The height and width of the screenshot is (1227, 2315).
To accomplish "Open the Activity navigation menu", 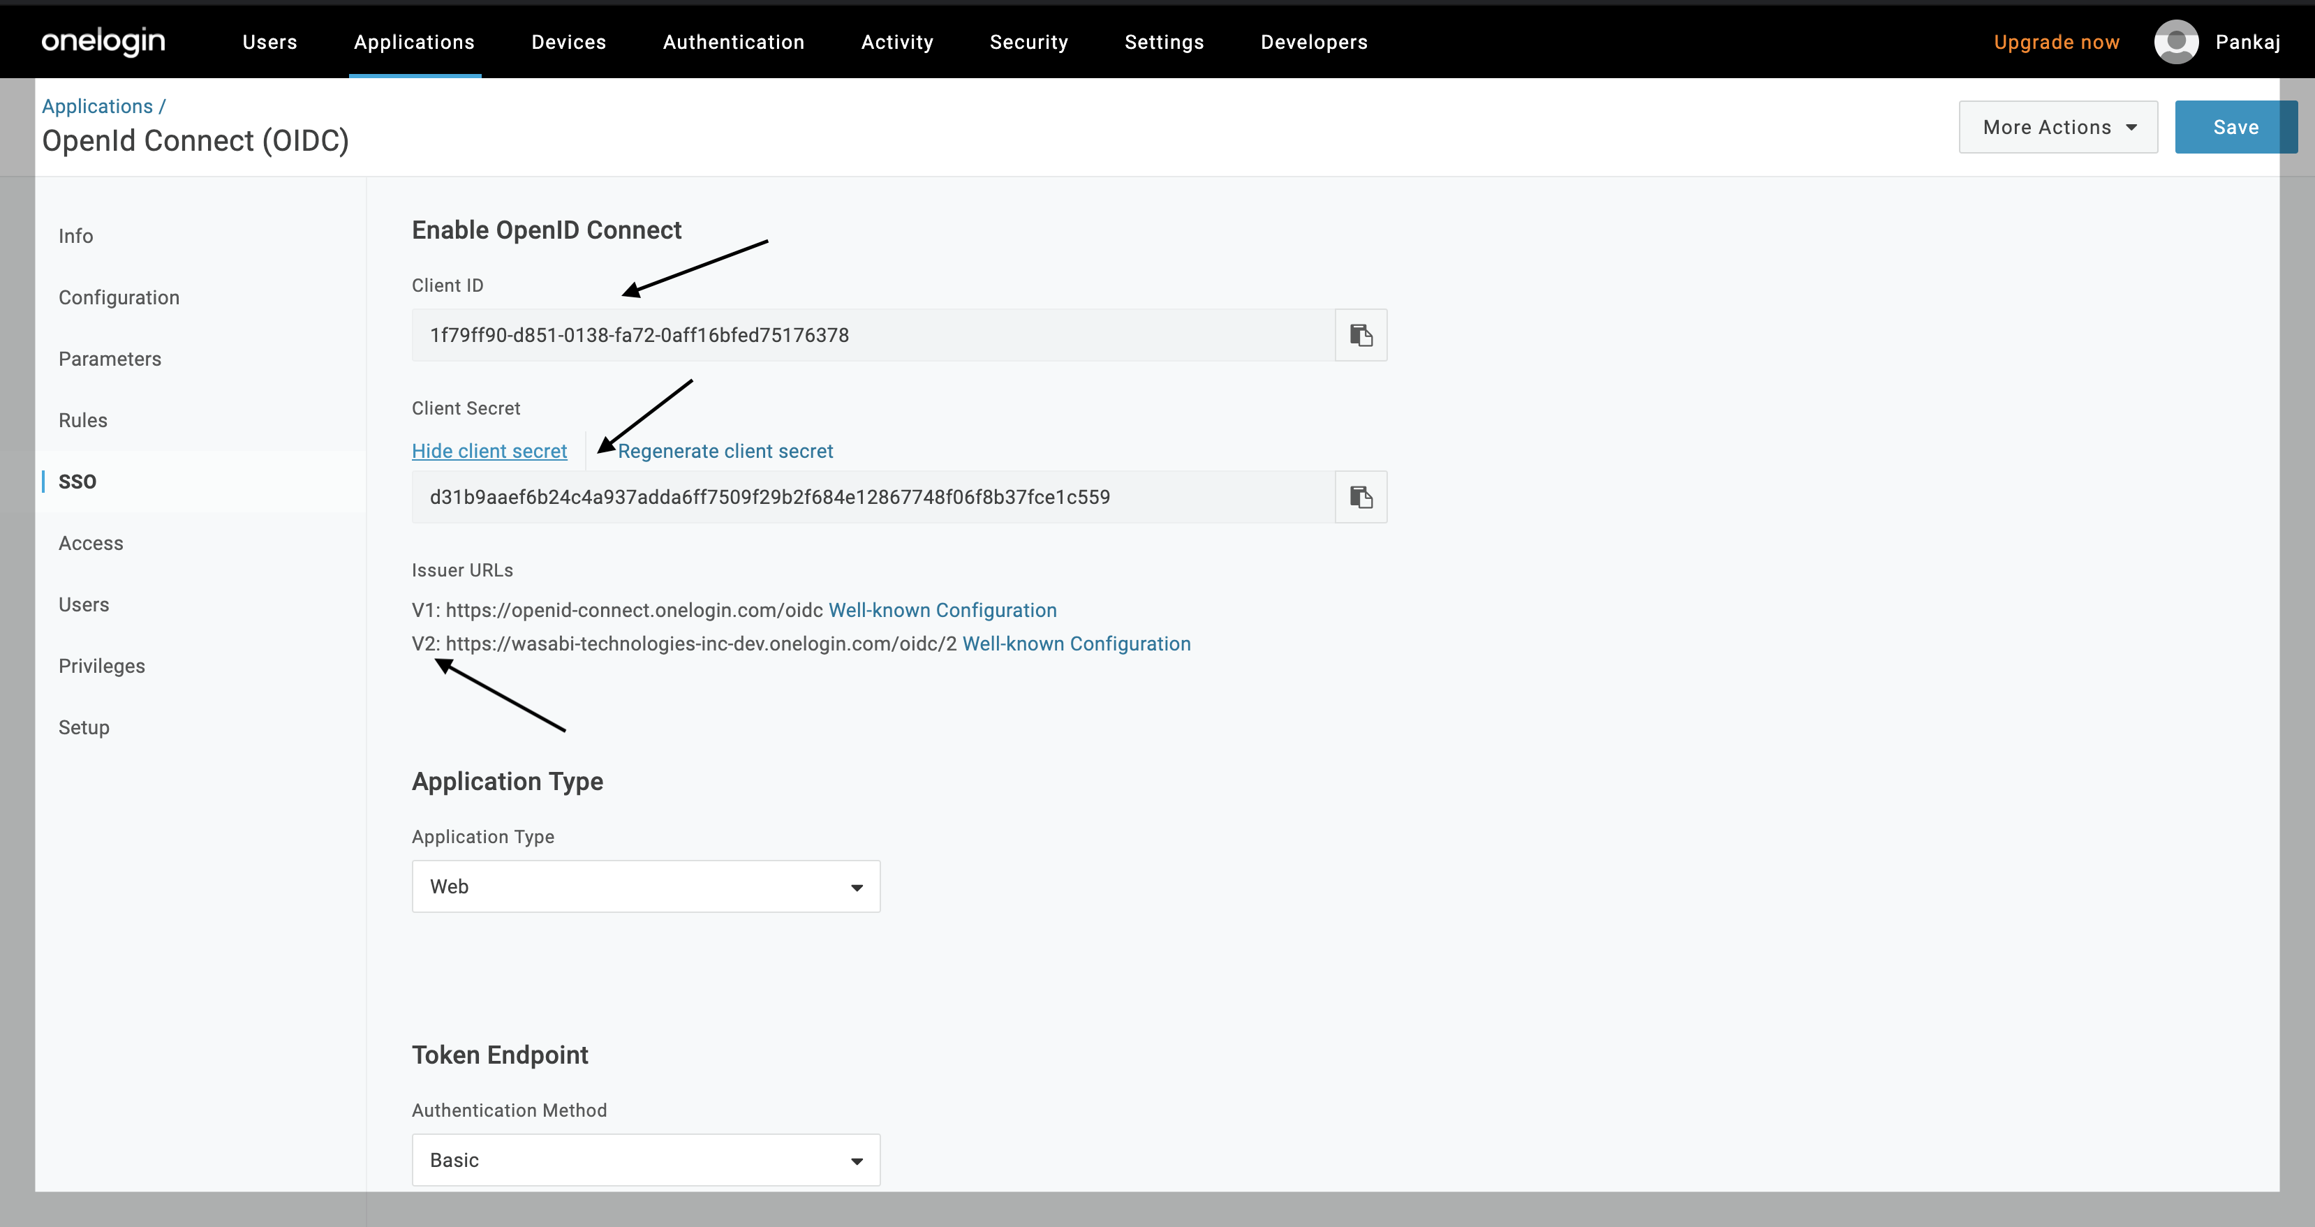I will click(897, 42).
